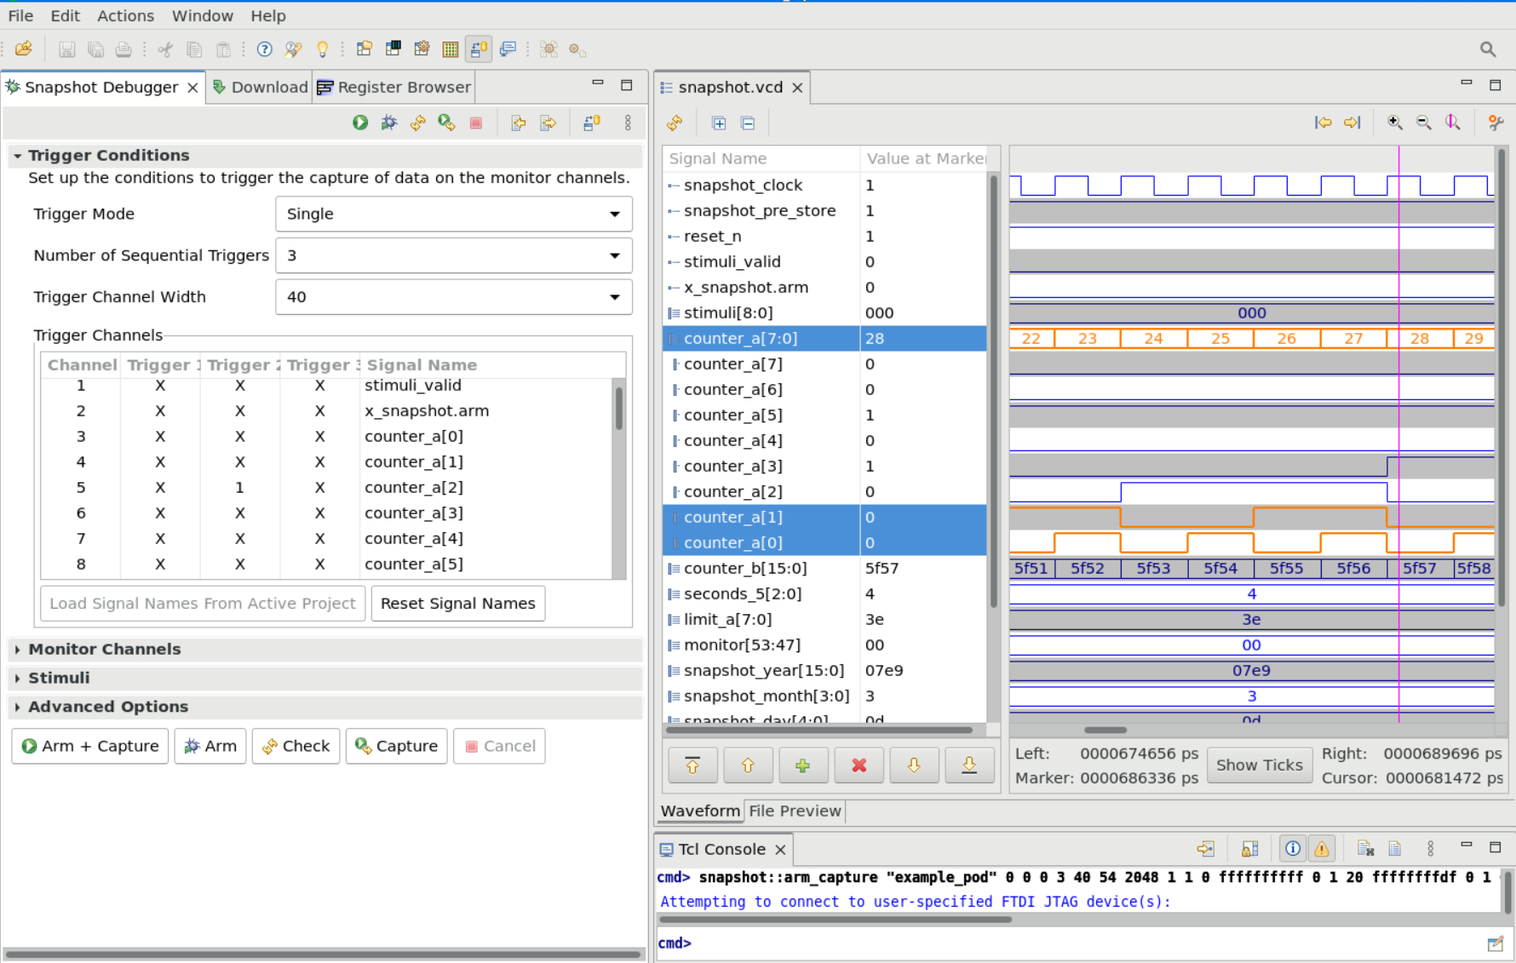Open the Trigger Mode dropdown

pyautogui.click(x=453, y=214)
